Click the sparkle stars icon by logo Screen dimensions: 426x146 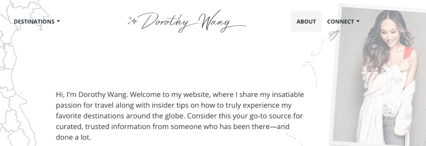132,21
